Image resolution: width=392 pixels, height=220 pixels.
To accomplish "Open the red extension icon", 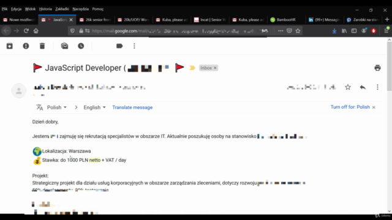I will coord(374,31).
